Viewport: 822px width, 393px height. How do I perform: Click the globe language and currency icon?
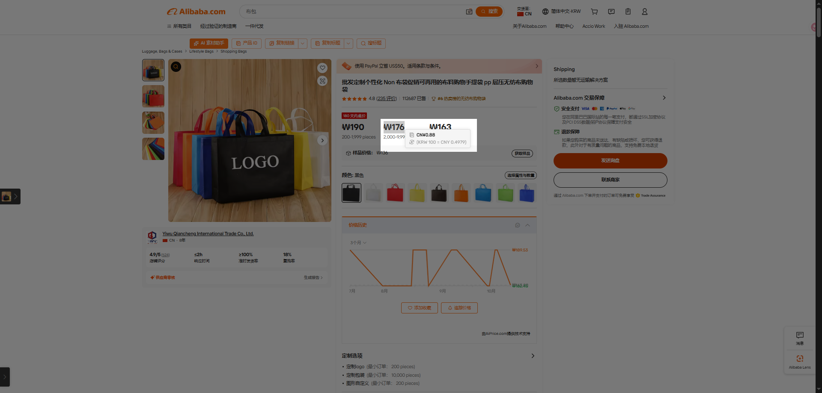pyautogui.click(x=545, y=12)
